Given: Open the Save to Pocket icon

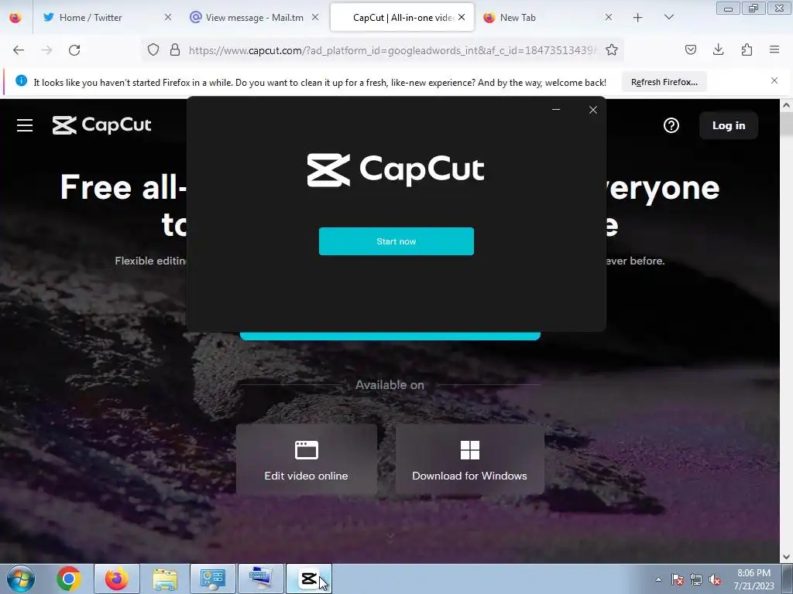Looking at the screenshot, I should coord(690,49).
